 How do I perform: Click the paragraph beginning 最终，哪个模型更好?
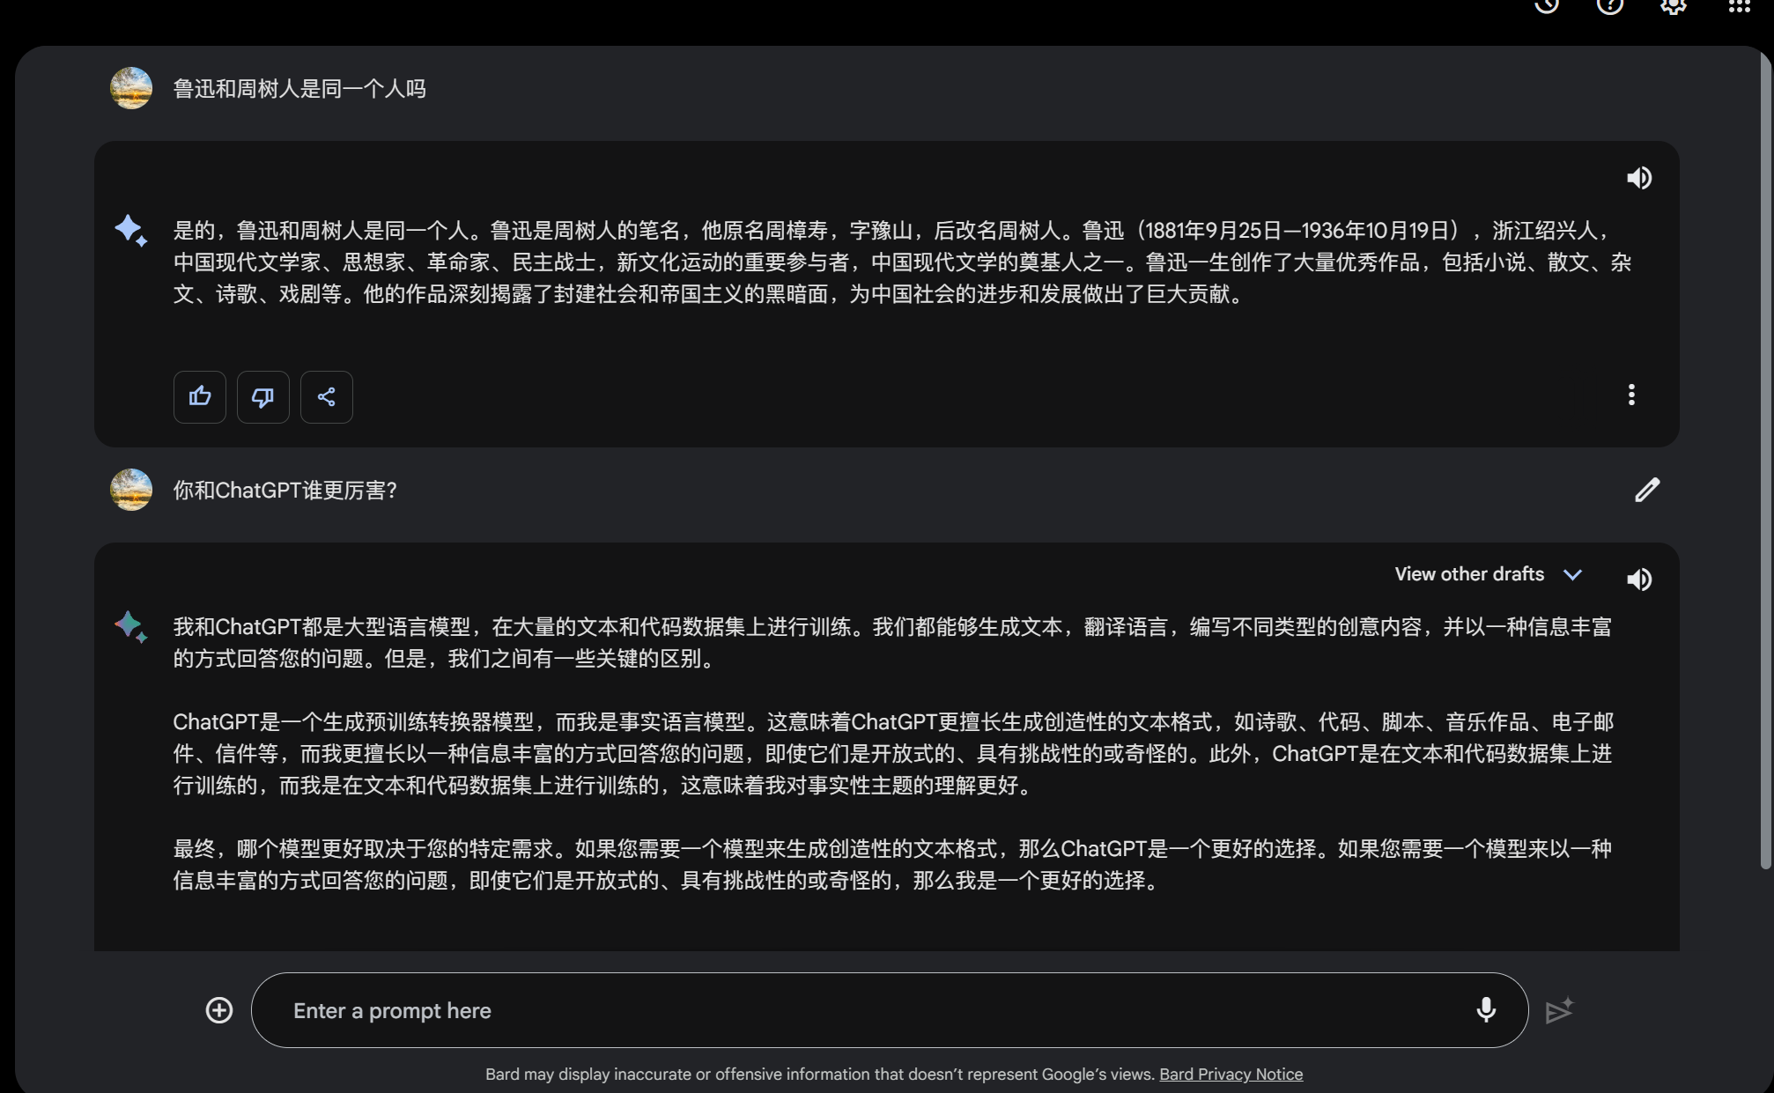892,865
